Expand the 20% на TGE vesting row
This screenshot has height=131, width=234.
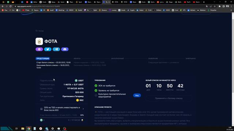62,109
